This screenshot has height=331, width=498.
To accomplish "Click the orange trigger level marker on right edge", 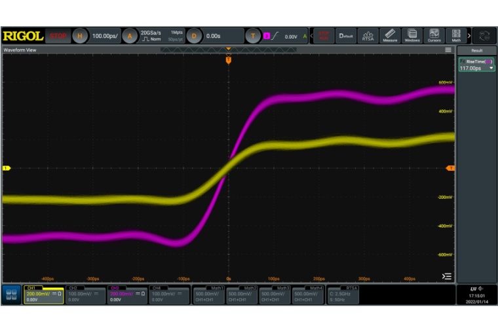I will coord(450,168).
